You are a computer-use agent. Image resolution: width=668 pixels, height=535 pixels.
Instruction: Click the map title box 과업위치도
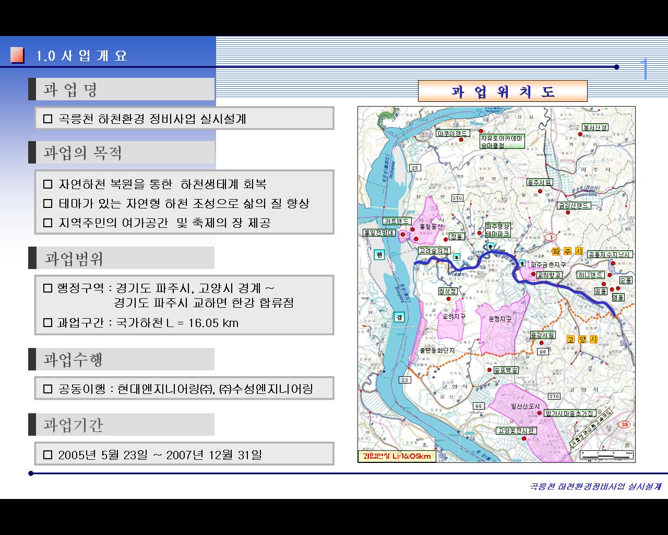click(503, 91)
